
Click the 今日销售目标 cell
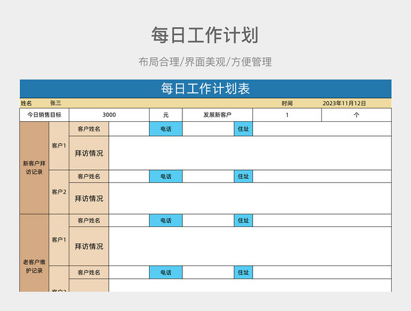point(44,115)
